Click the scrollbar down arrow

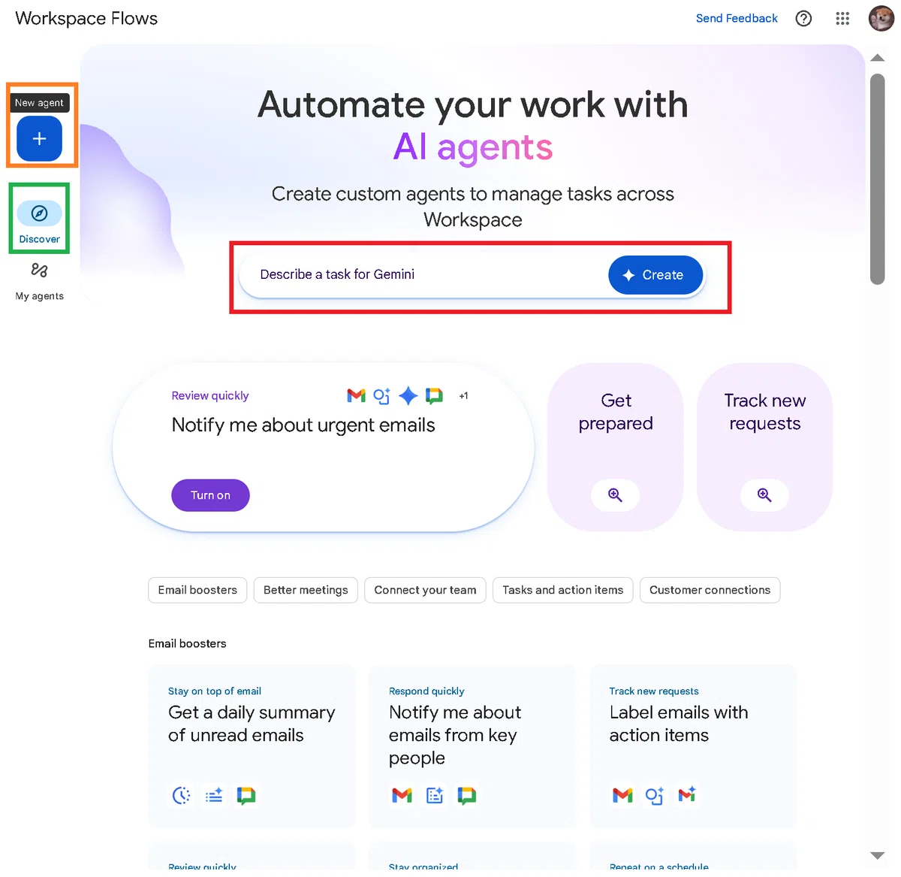[877, 855]
